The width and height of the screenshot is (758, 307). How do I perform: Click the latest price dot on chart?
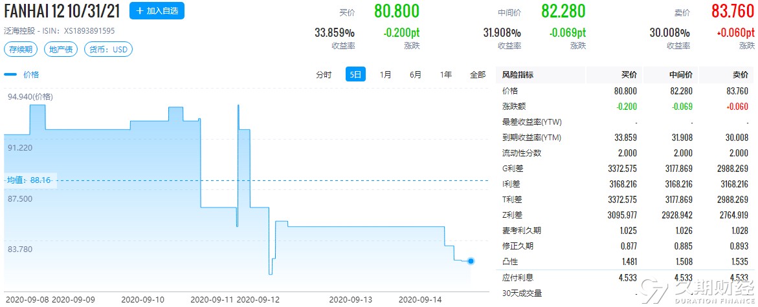(x=471, y=261)
